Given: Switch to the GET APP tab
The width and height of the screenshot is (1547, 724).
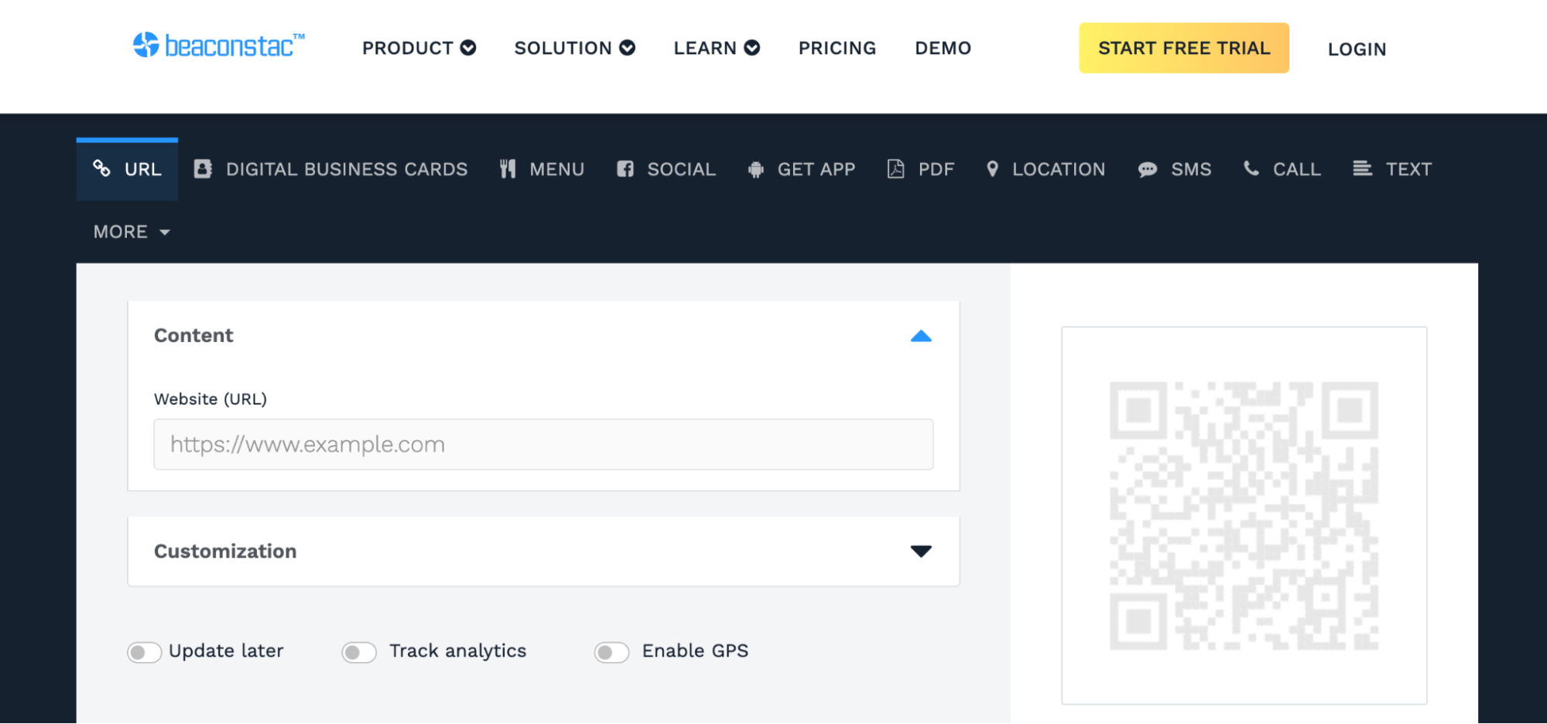Looking at the screenshot, I should pos(802,169).
